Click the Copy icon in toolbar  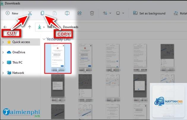click(x=42, y=13)
